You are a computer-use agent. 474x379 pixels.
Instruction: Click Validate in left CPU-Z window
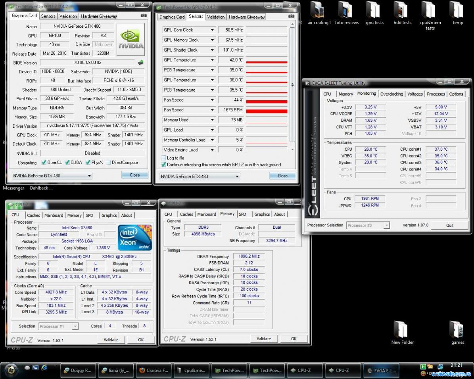tap(111, 340)
